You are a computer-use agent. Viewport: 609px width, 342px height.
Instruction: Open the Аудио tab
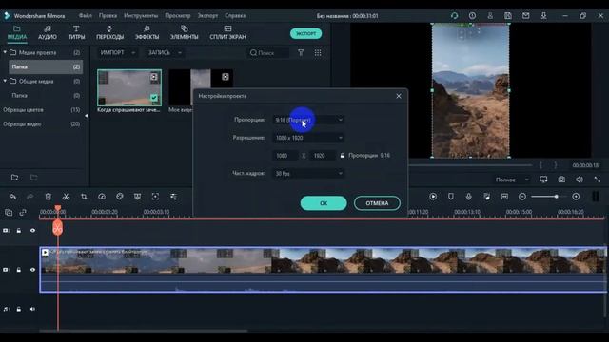48,32
